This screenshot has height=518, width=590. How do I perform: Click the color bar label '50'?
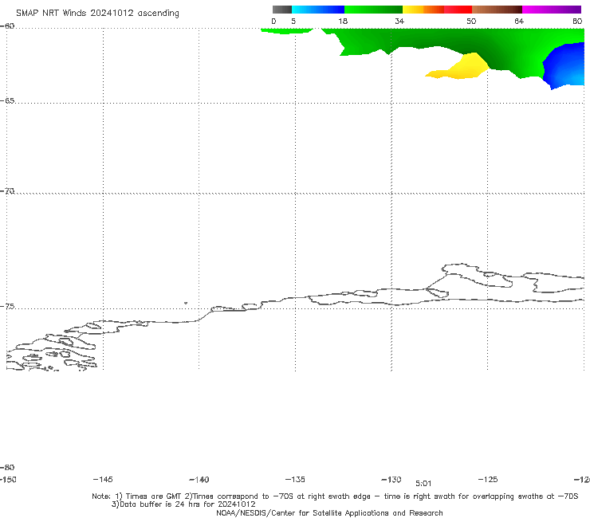[x=471, y=21]
